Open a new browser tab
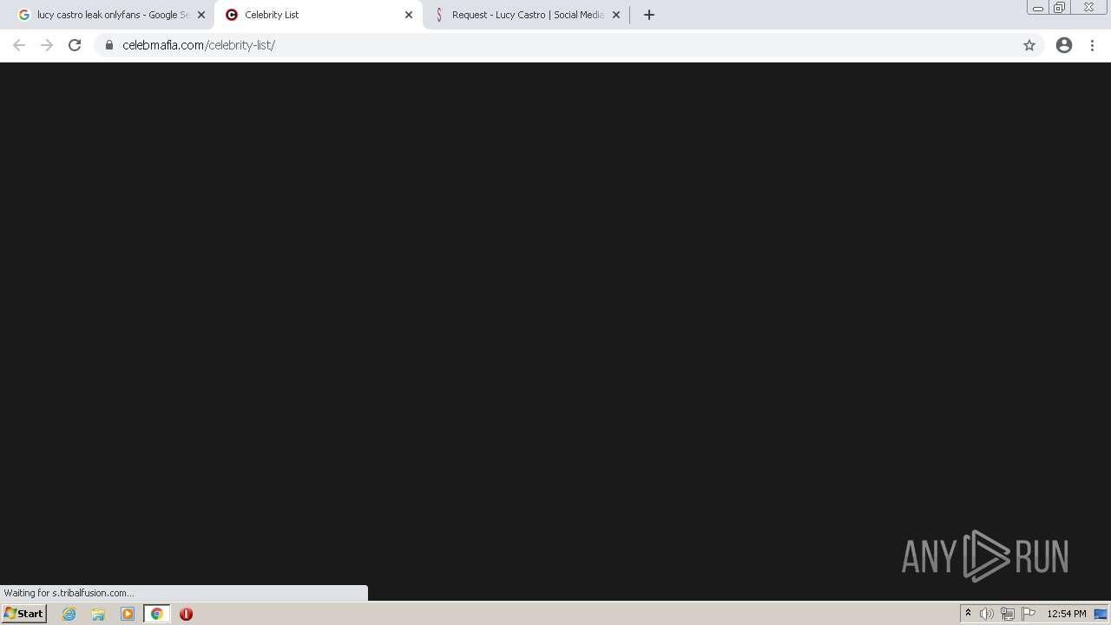The width and height of the screenshot is (1111, 625). [x=649, y=15]
